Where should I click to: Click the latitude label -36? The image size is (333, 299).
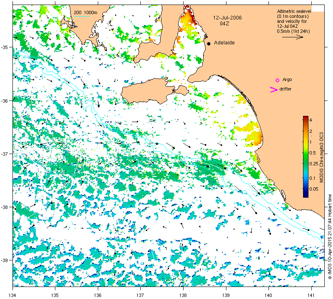4,100
